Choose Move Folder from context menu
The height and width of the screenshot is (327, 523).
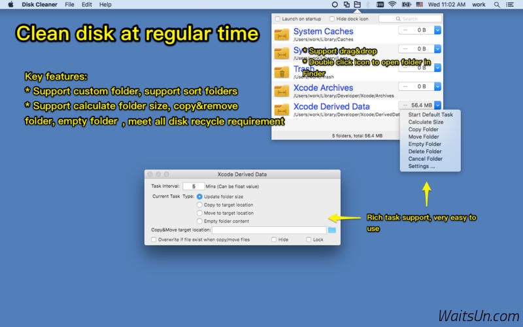pos(430,137)
